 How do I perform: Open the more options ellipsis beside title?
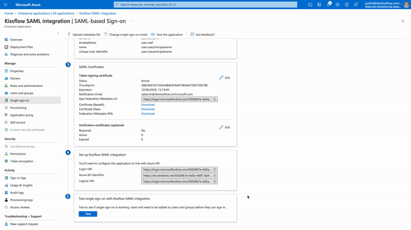pos(133,21)
